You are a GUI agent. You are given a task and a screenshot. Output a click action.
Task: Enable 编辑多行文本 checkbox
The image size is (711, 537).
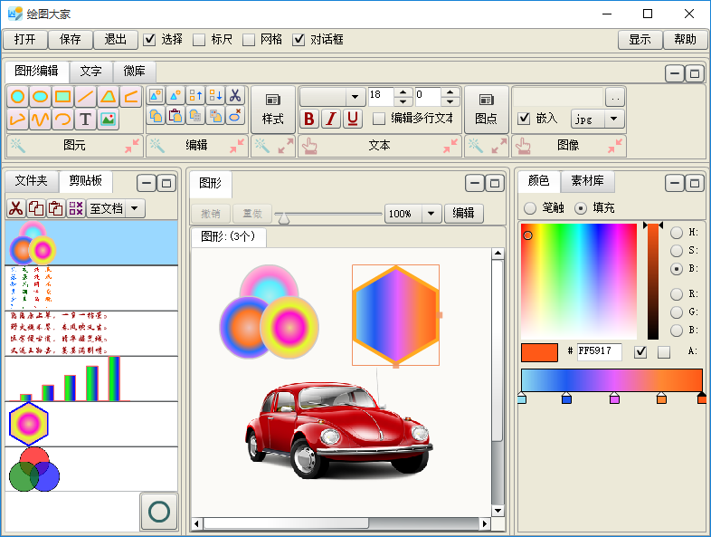379,119
